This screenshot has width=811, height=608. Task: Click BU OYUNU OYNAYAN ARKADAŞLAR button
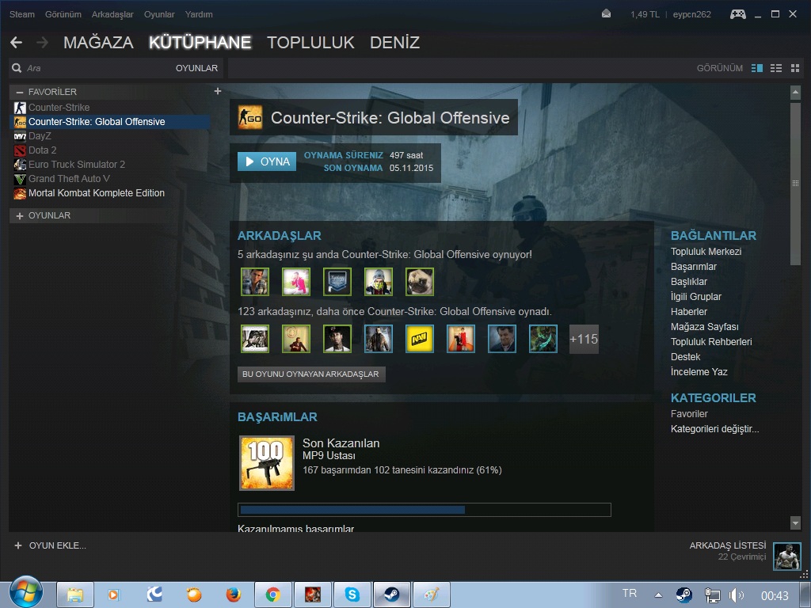pyautogui.click(x=310, y=374)
